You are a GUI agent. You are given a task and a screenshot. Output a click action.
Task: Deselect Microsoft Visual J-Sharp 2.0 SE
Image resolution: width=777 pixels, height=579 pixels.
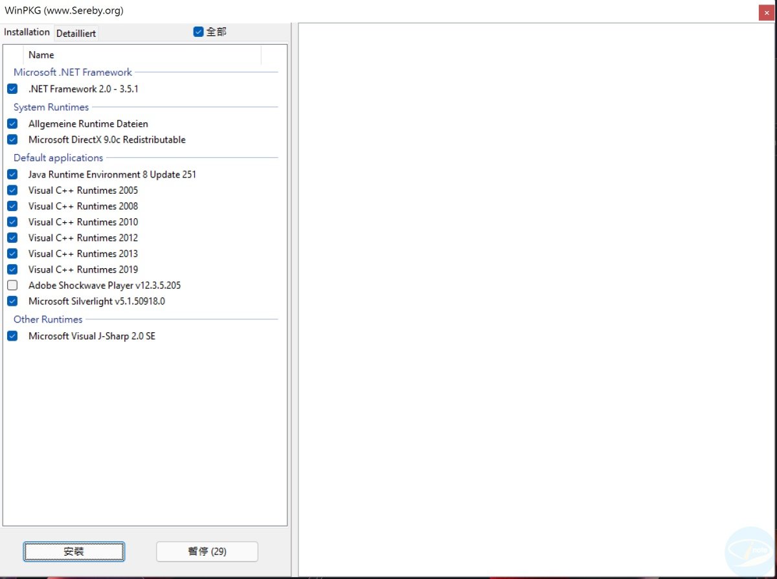12,335
